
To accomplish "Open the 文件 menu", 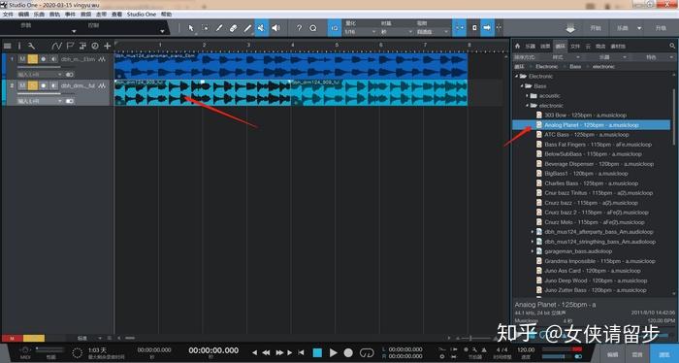I will (x=8, y=15).
